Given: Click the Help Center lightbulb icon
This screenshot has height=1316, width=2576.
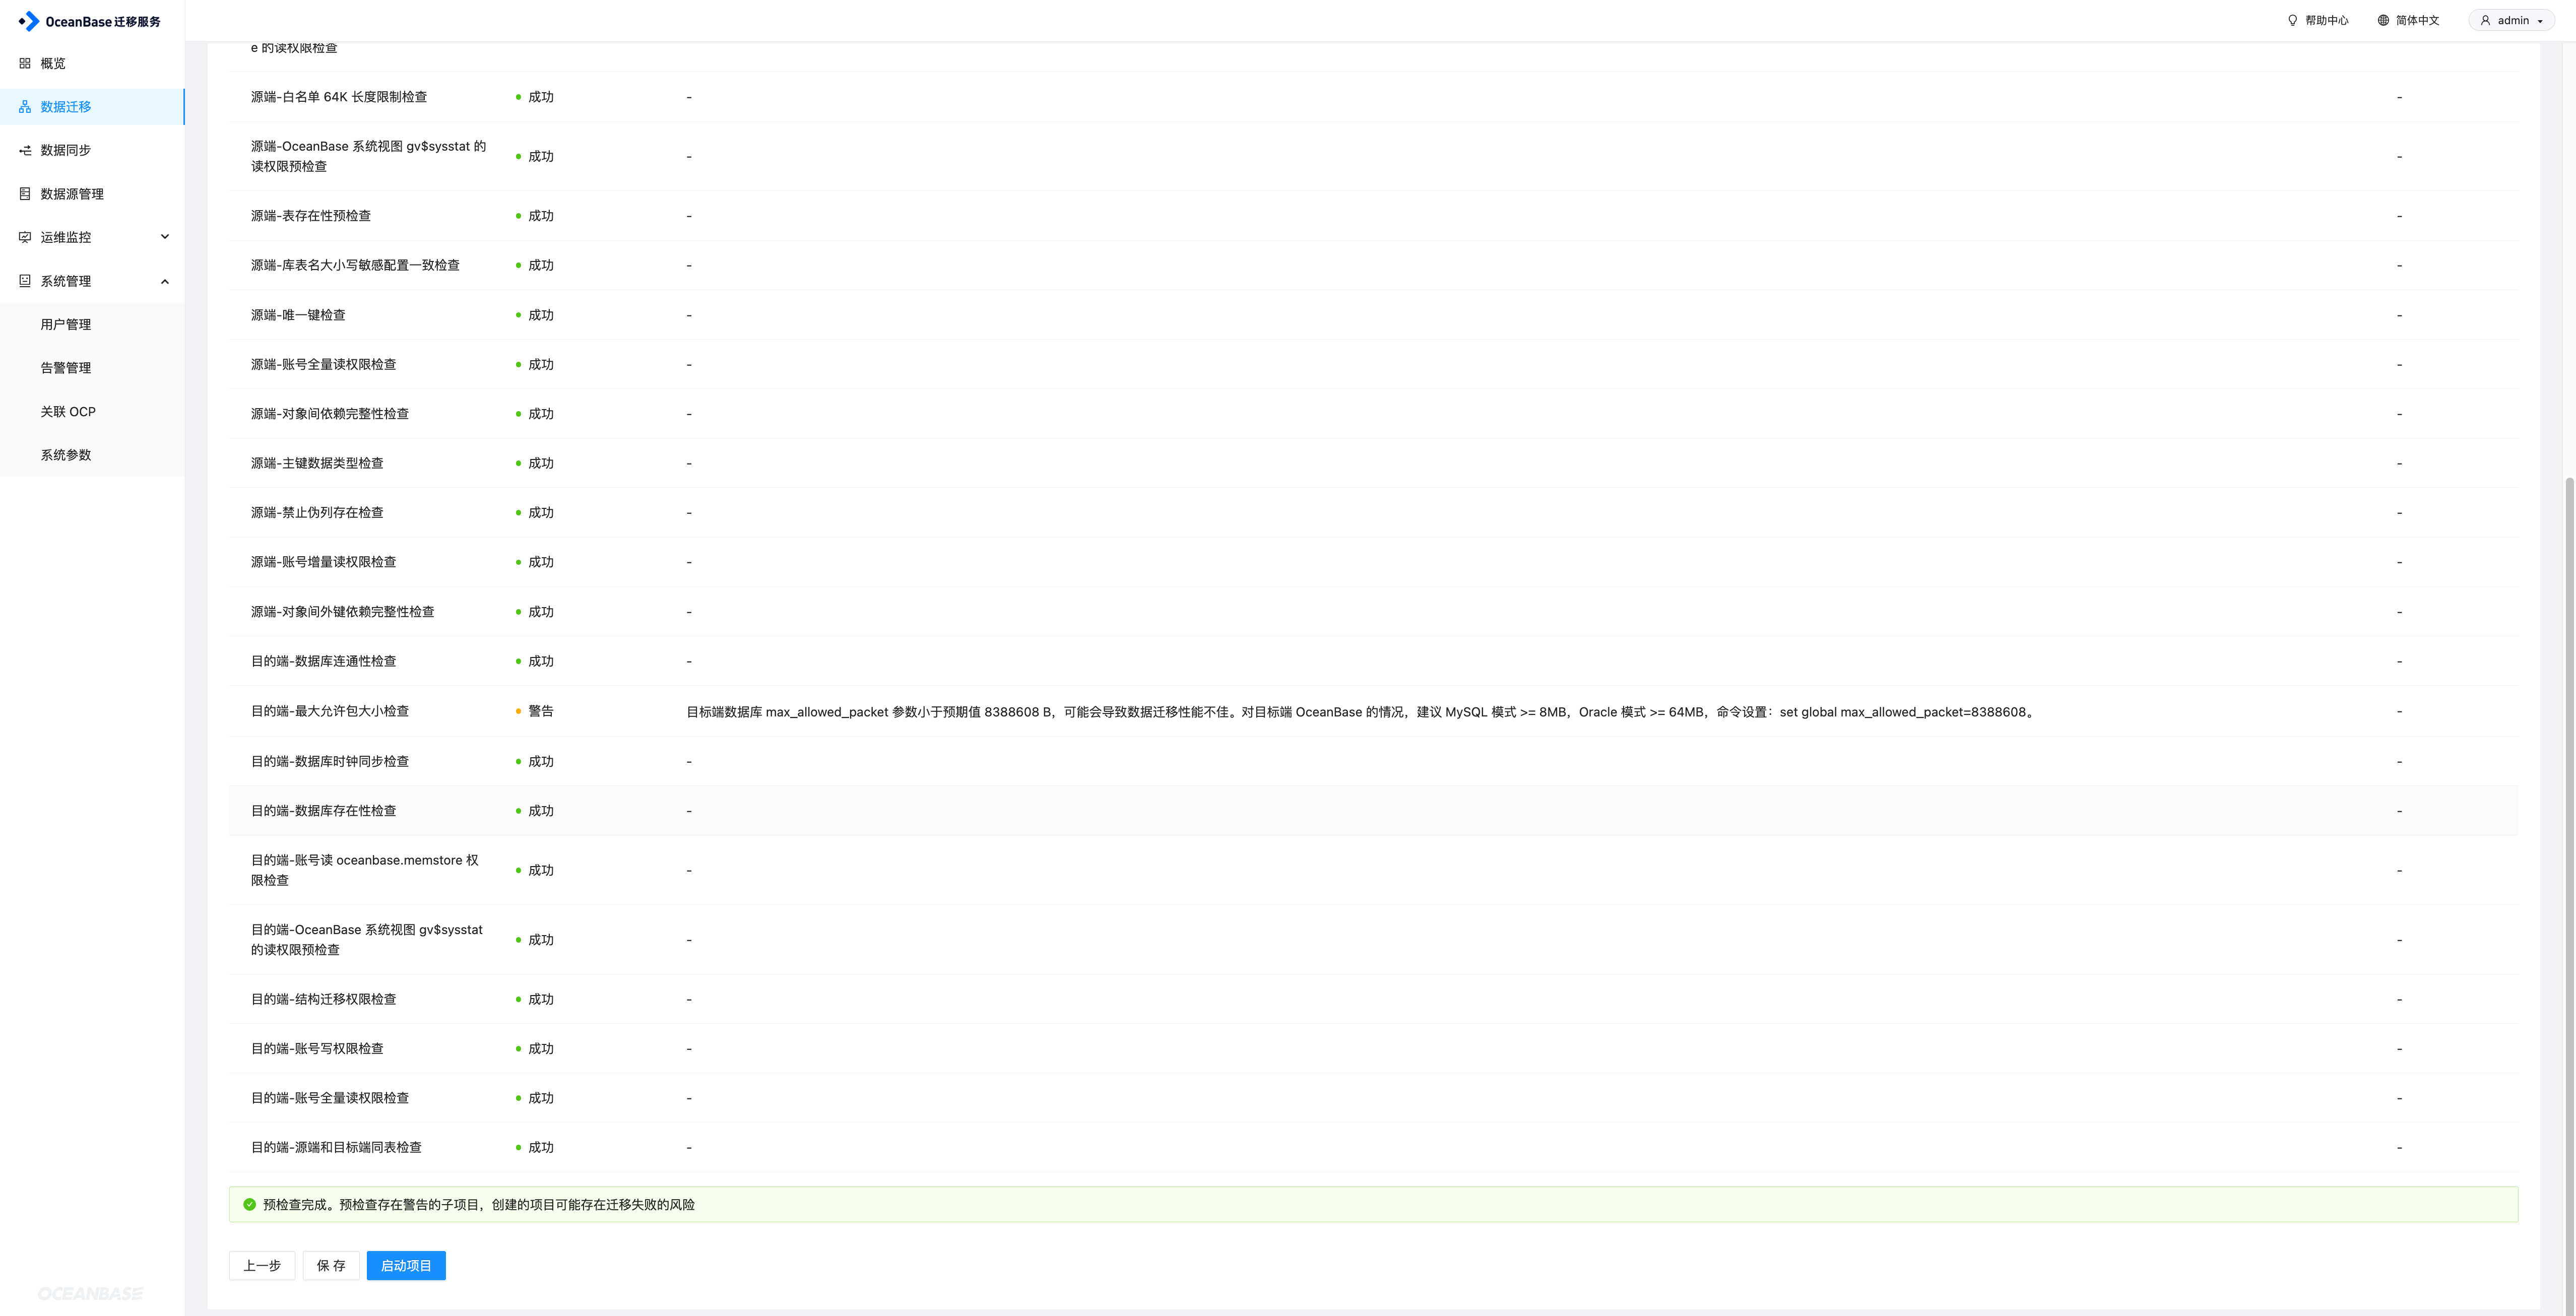Looking at the screenshot, I should (2292, 20).
